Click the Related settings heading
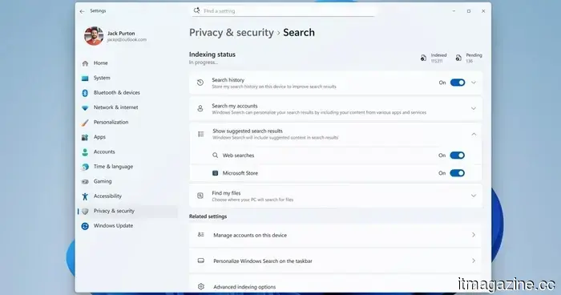Screen dimensions: 561x295 pos(208,216)
